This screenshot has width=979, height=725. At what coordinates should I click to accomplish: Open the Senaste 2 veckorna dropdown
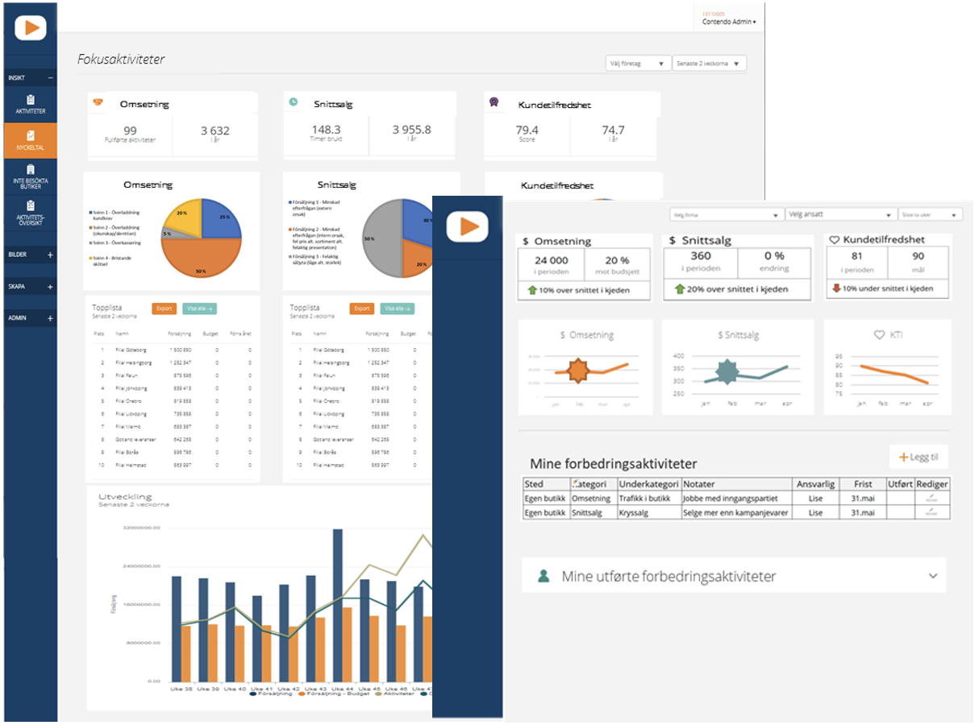click(710, 64)
